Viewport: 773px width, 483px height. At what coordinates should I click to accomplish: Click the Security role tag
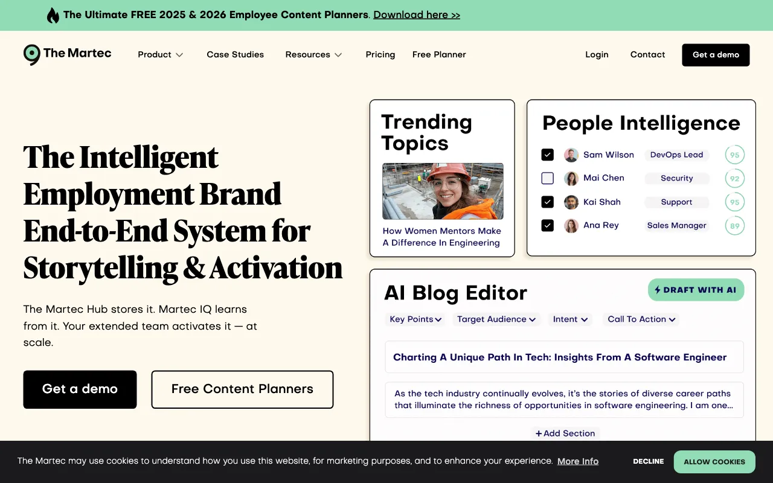676,179
